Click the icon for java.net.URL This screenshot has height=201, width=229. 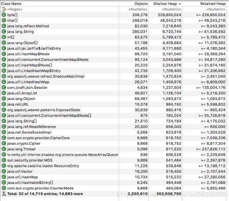point(4,104)
